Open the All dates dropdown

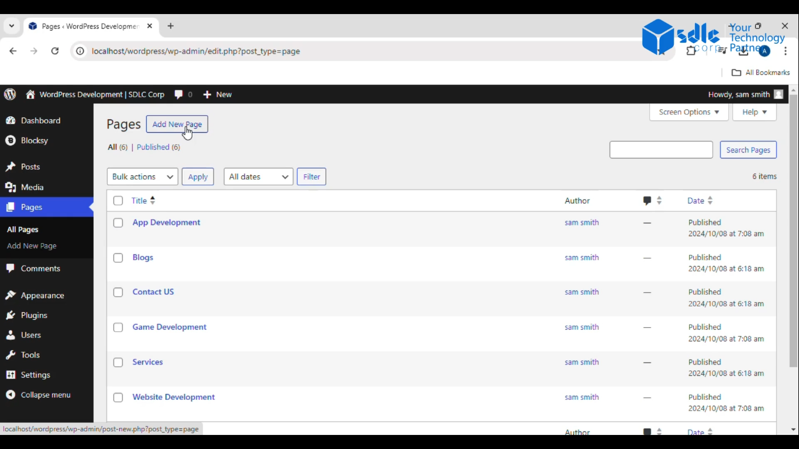(259, 177)
